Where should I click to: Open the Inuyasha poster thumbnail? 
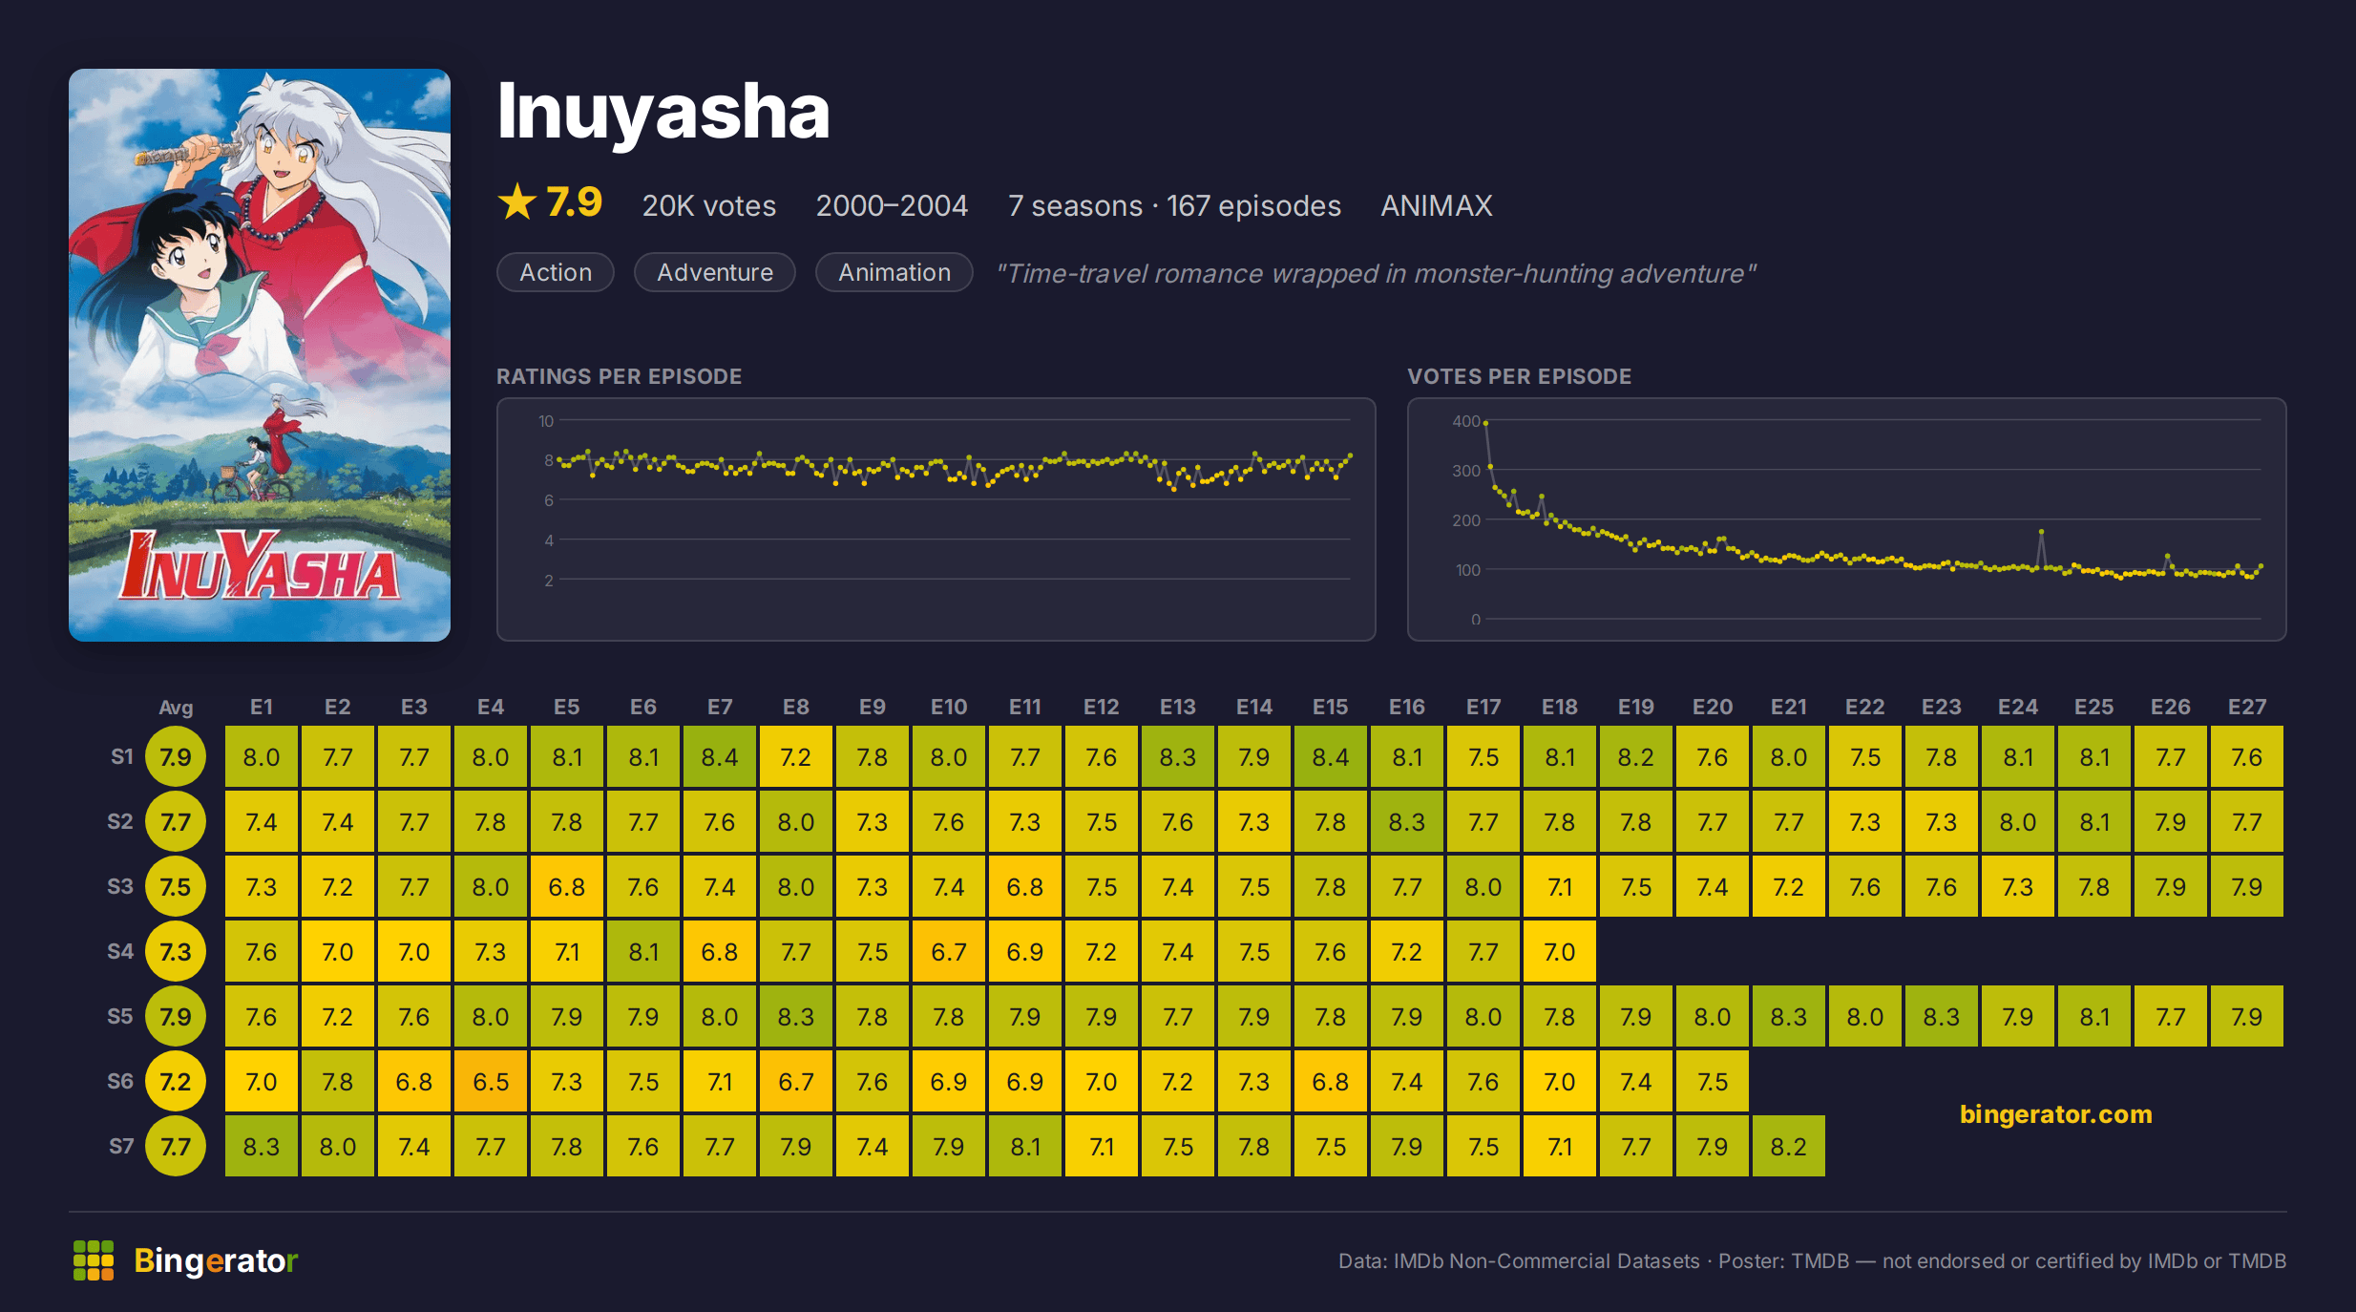pos(260,355)
